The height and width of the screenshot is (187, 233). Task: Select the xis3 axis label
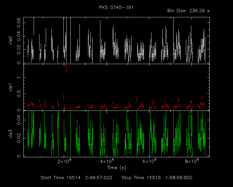pyautogui.click(x=10, y=134)
